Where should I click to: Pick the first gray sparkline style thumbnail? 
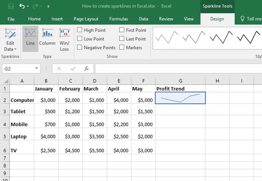pyautogui.click(x=167, y=37)
